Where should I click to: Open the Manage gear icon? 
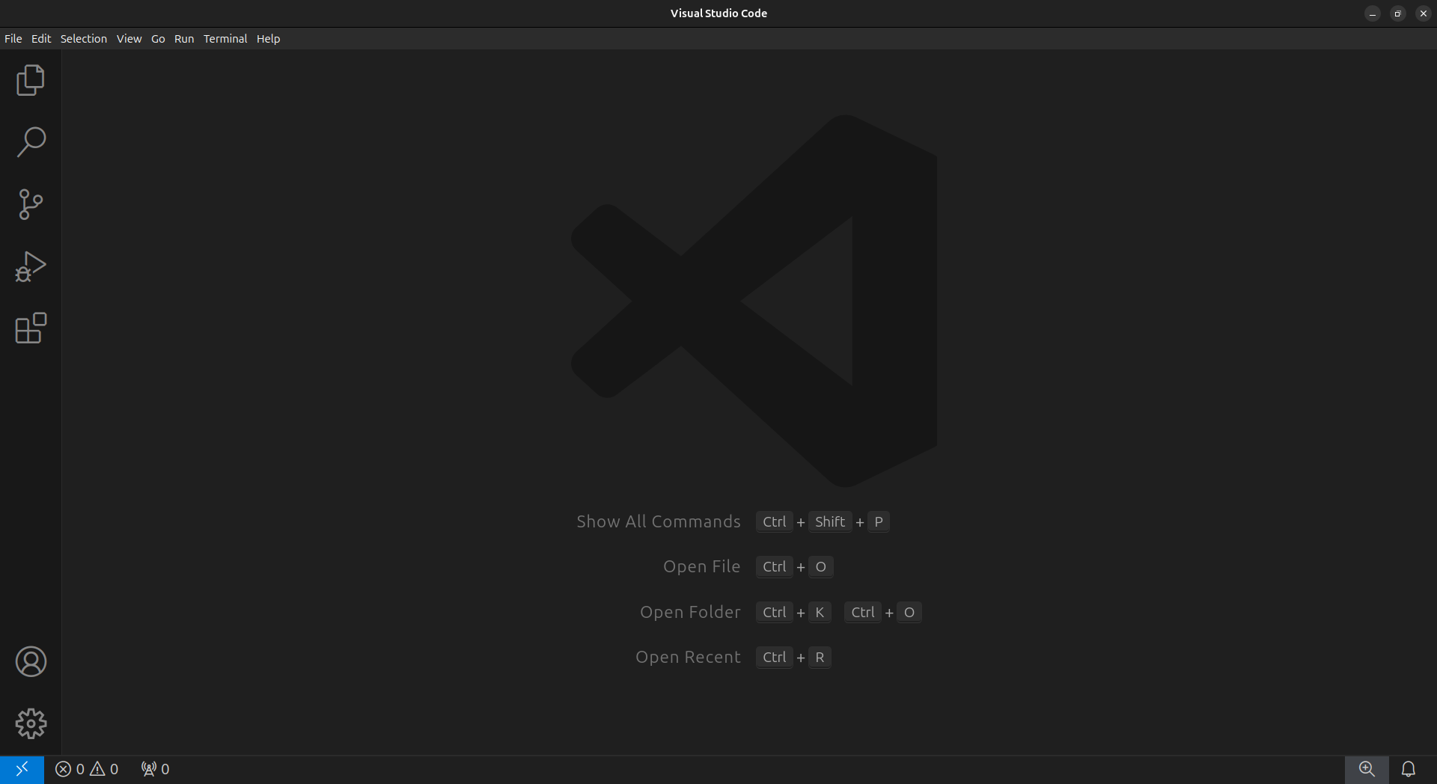[x=31, y=723]
